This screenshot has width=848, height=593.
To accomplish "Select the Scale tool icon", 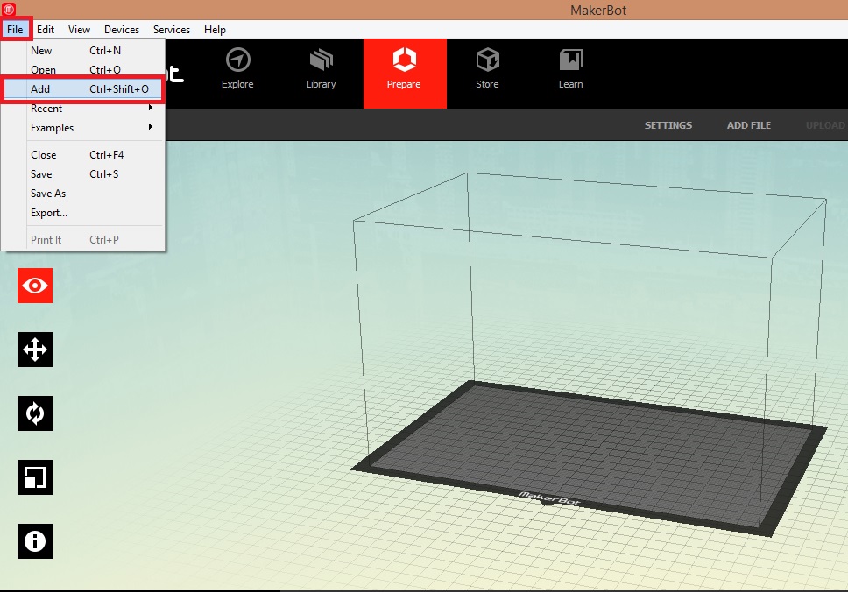I will click(x=34, y=477).
